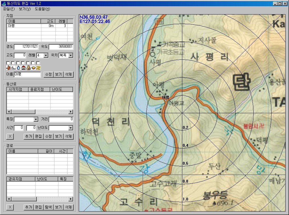Click the 경유지점 list horizontal scrollbar thumb
Screen dimensions: 289x215
(24, 199)
